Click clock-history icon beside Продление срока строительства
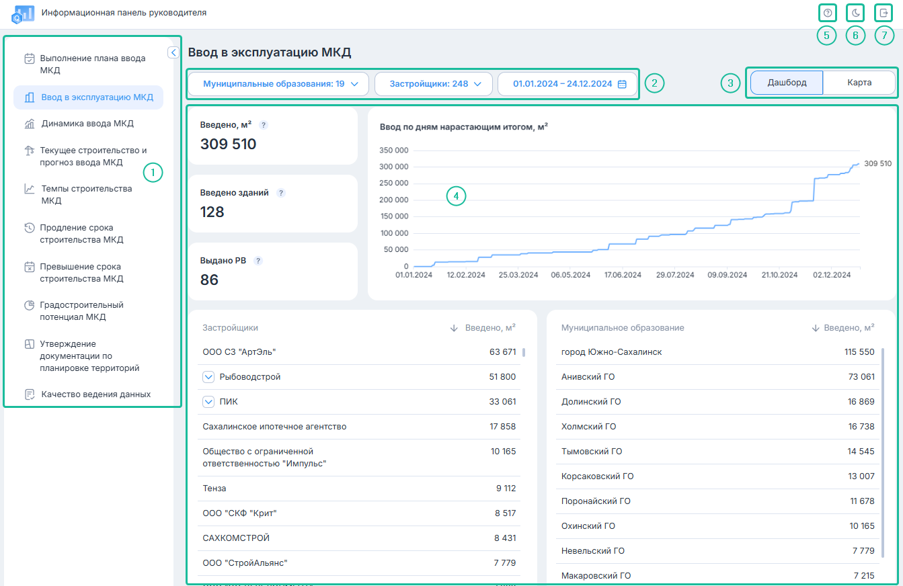Viewport: 903px width, 586px height. coord(30,228)
